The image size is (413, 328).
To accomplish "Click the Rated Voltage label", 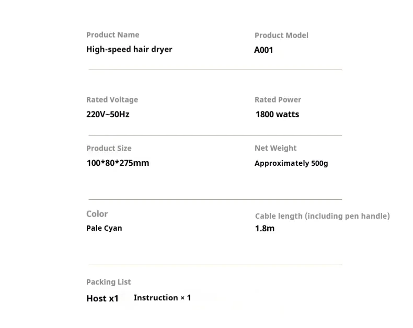I will coord(112,99).
